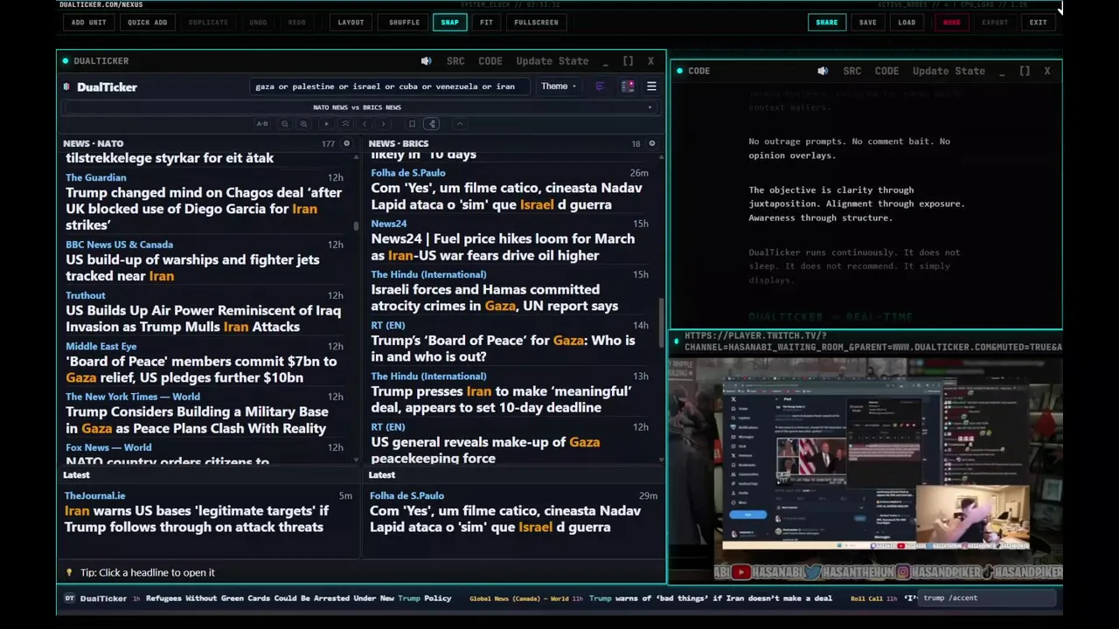Open RT headline on Gaza peacekeeping force
This screenshot has width=1119, height=629.
tap(485, 450)
